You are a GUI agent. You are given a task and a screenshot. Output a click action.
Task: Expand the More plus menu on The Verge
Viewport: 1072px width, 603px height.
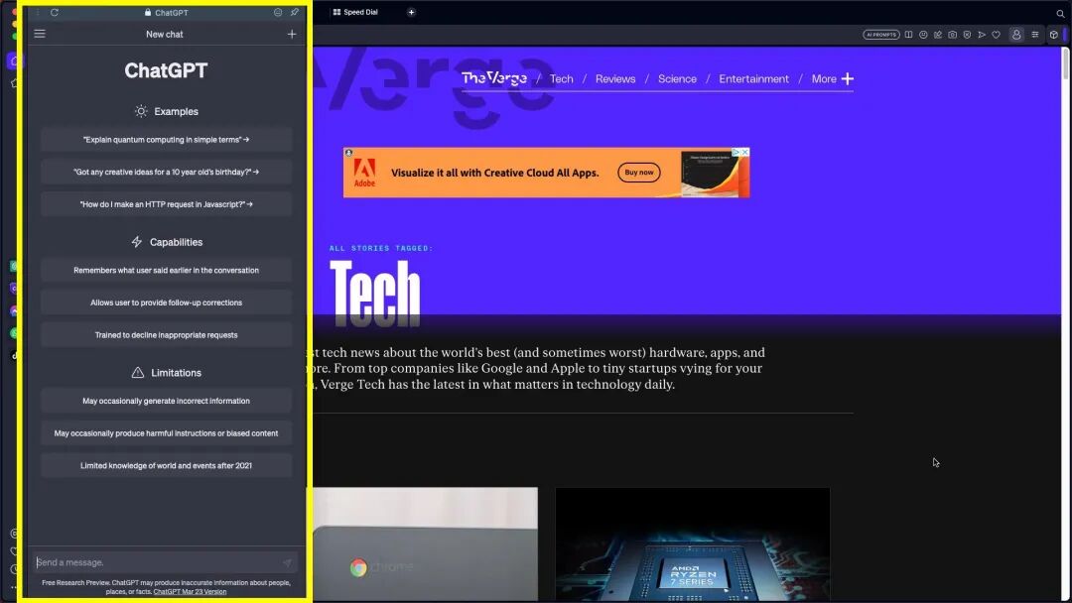click(832, 79)
